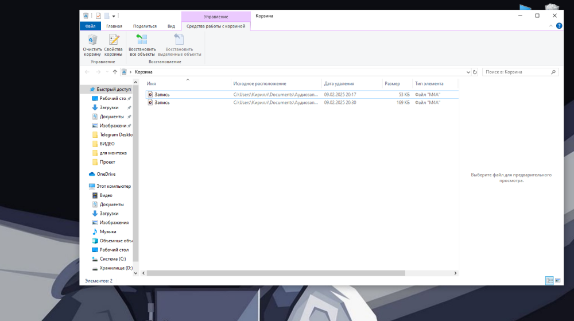Open the Файл tab
The width and height of the screenshot is (574, 321).
tap(91, 26)
